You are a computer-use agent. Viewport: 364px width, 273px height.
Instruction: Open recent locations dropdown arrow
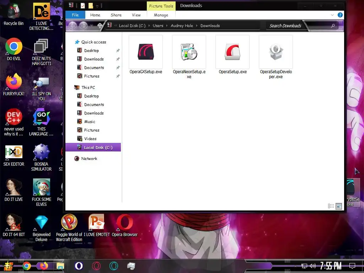click(x=92, y=26)
